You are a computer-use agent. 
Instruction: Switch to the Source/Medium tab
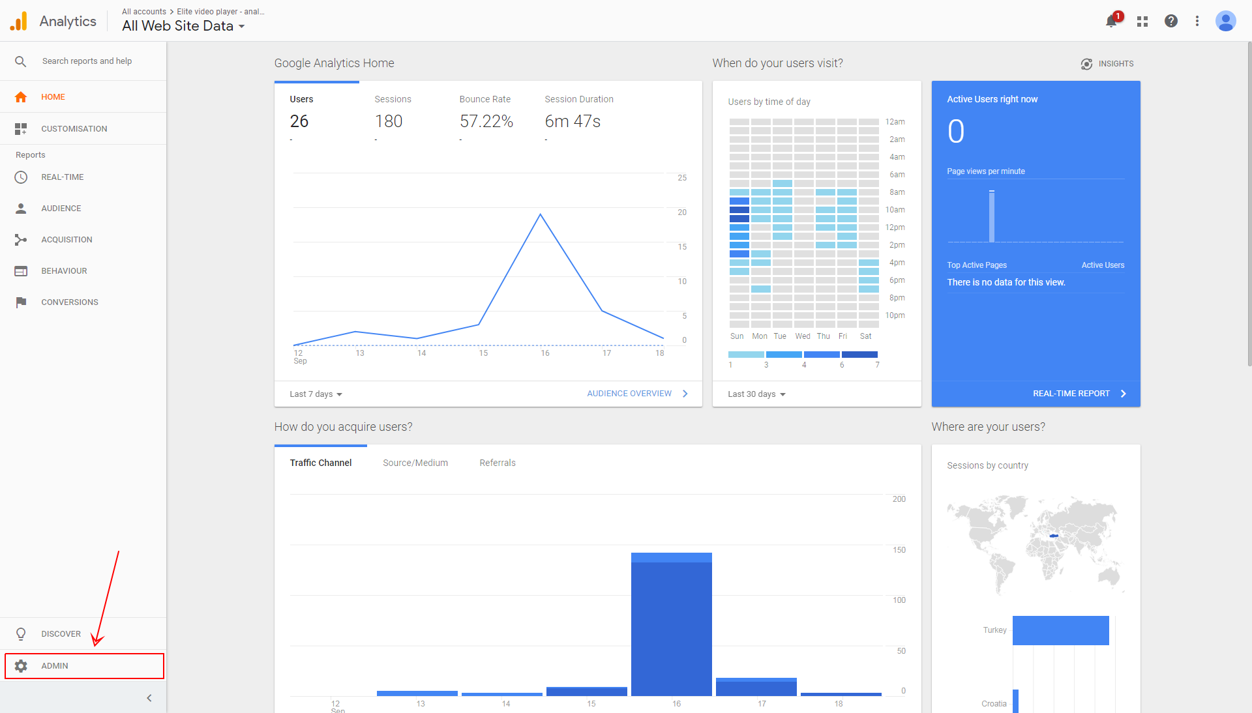415,463
